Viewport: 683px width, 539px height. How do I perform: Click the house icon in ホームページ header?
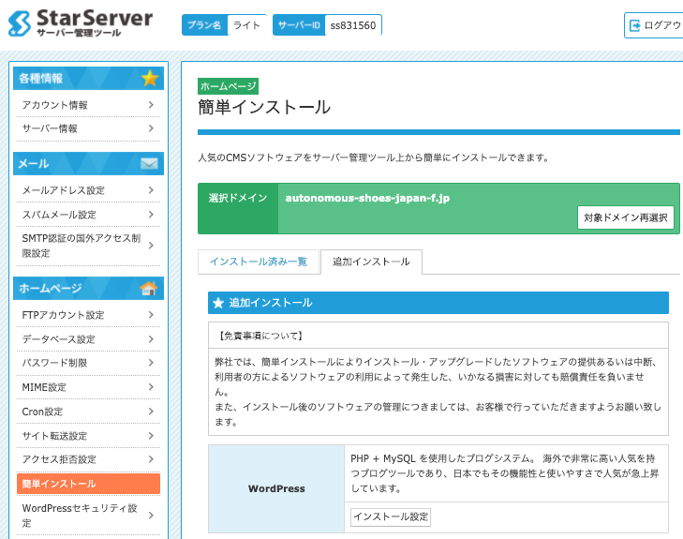click(149, 288)
